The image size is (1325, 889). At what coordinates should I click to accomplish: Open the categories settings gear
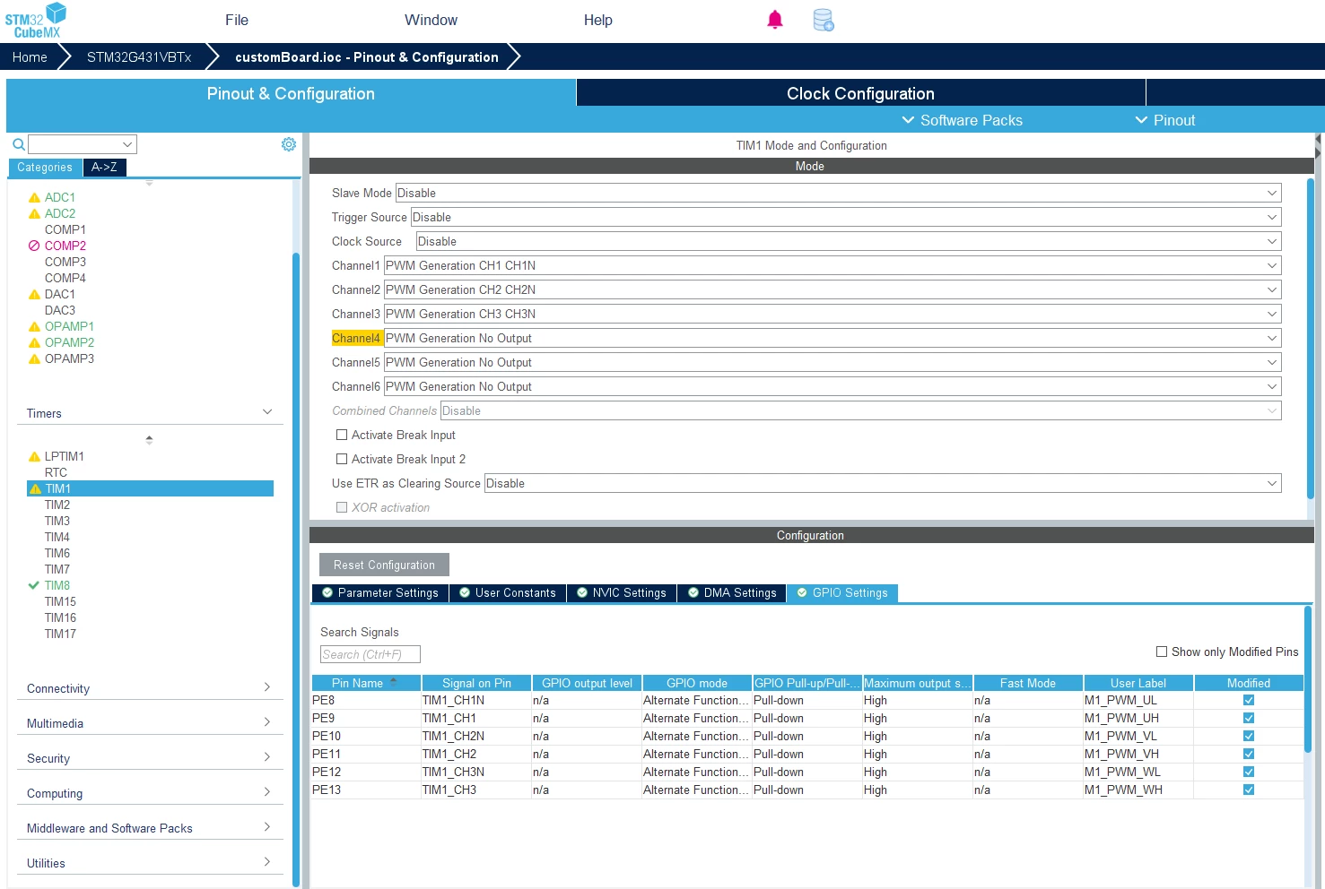[x=289, y=144]
